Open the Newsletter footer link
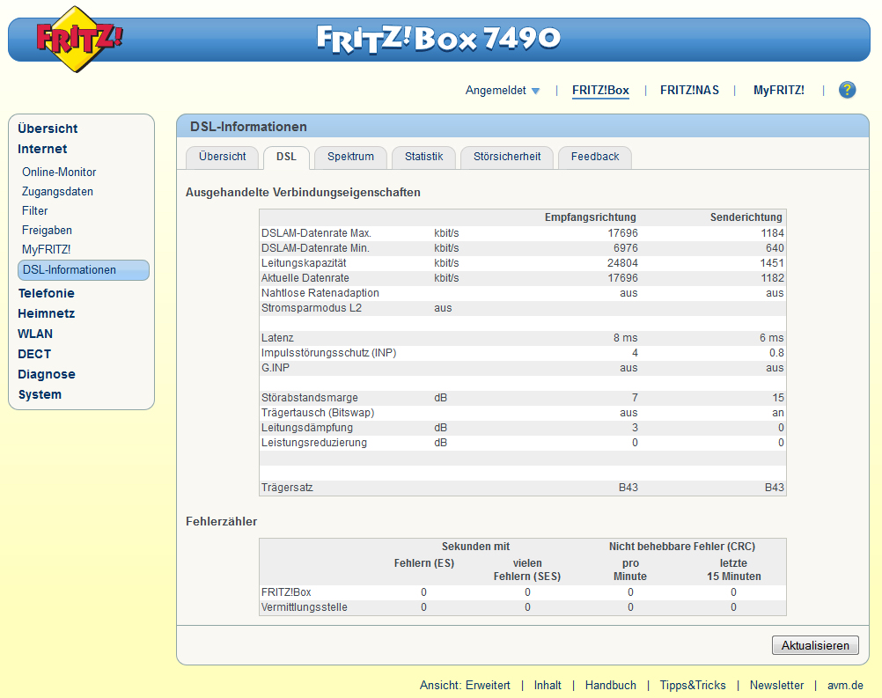Image resolution: width=882 pixels, height=698 pixels. tap(776, 685)
